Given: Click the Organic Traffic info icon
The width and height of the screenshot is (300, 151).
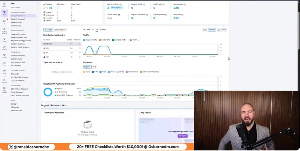Looking at the screenshot, I should point(144,4).
